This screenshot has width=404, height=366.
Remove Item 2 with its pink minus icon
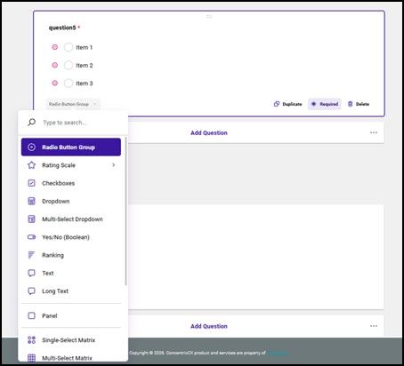pyautogui.click(x=55, y=65)
